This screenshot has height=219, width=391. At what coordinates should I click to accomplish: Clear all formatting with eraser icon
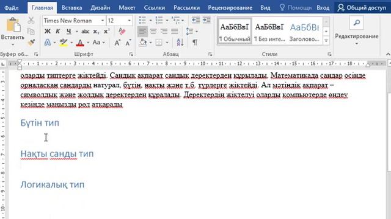(x=122, y=31)
